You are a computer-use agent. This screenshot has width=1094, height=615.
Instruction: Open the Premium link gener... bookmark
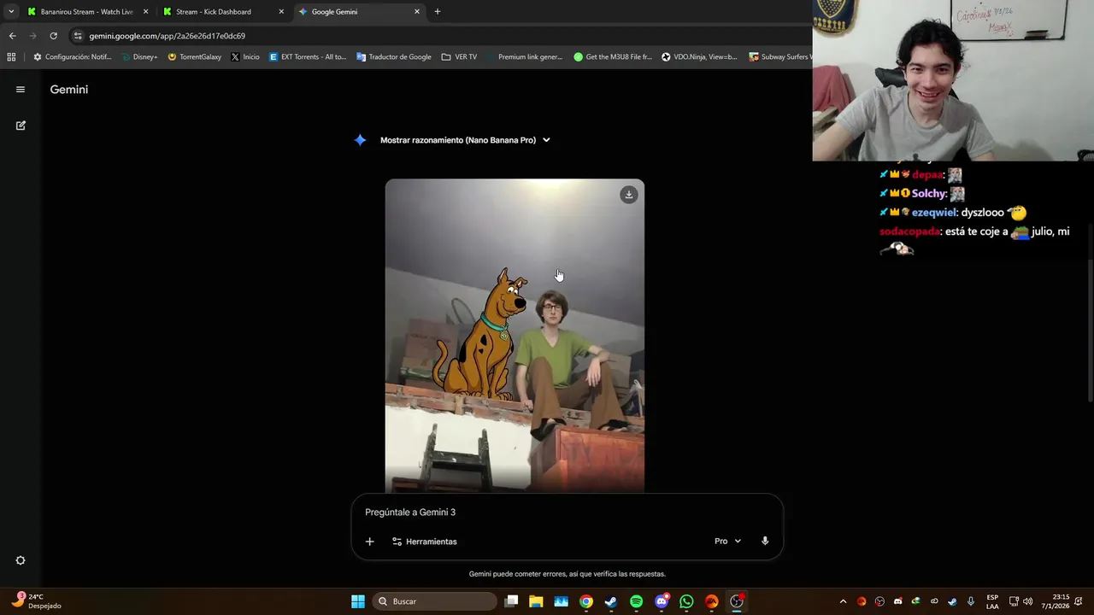525,57
